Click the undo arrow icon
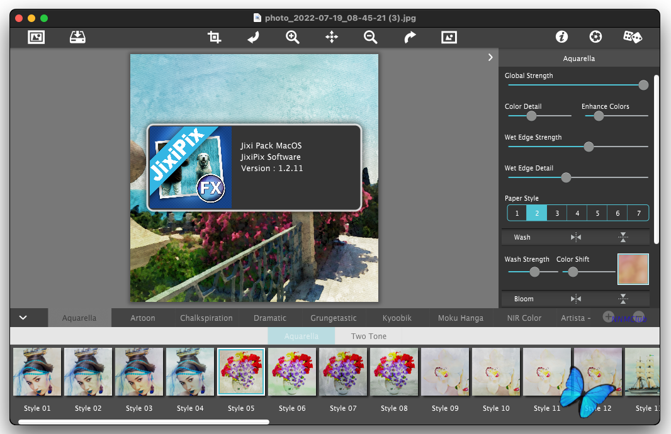Screen dimensions: 671x434 253,38
